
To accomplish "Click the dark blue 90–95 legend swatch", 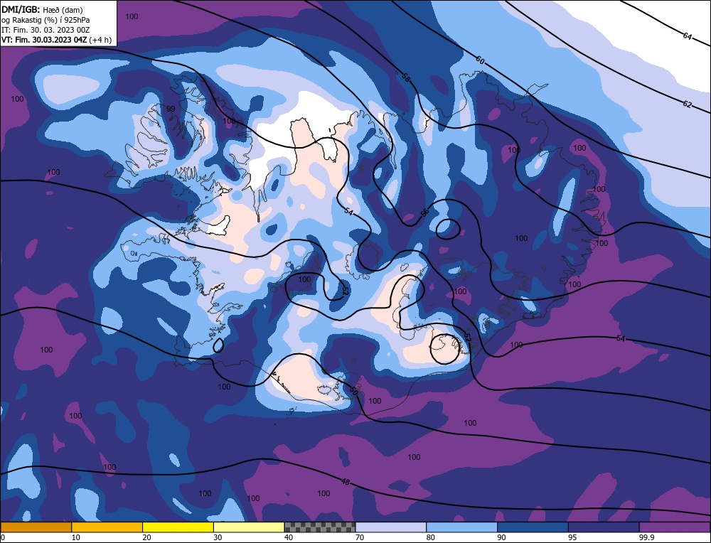I will [x=533, y=527].
